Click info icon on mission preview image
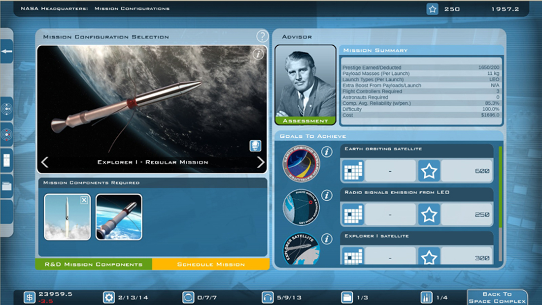This screenshot has height=305, width=542. click(x=258, y=54)
